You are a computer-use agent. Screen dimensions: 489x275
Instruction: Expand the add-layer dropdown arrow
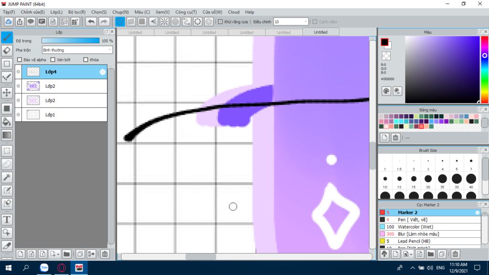pos(58,254)
